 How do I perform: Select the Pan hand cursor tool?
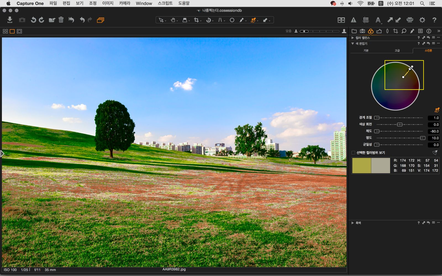(173, 20)
